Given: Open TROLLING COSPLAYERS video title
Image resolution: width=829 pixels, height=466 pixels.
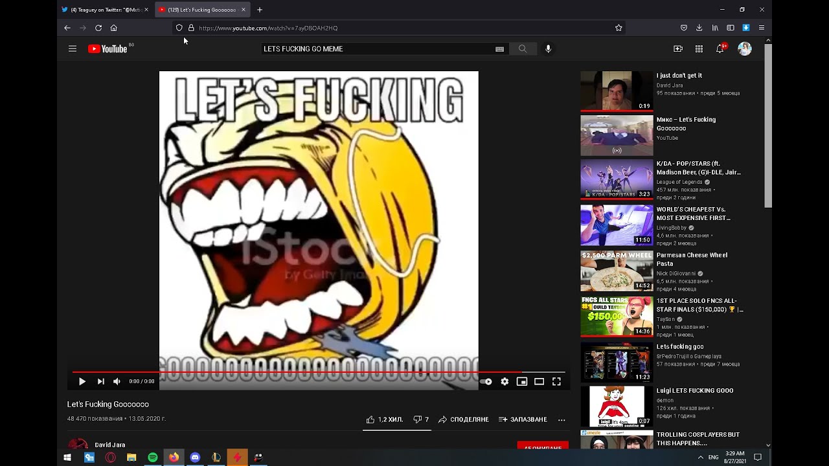Looking at the screenshot, I should point(698,439).
